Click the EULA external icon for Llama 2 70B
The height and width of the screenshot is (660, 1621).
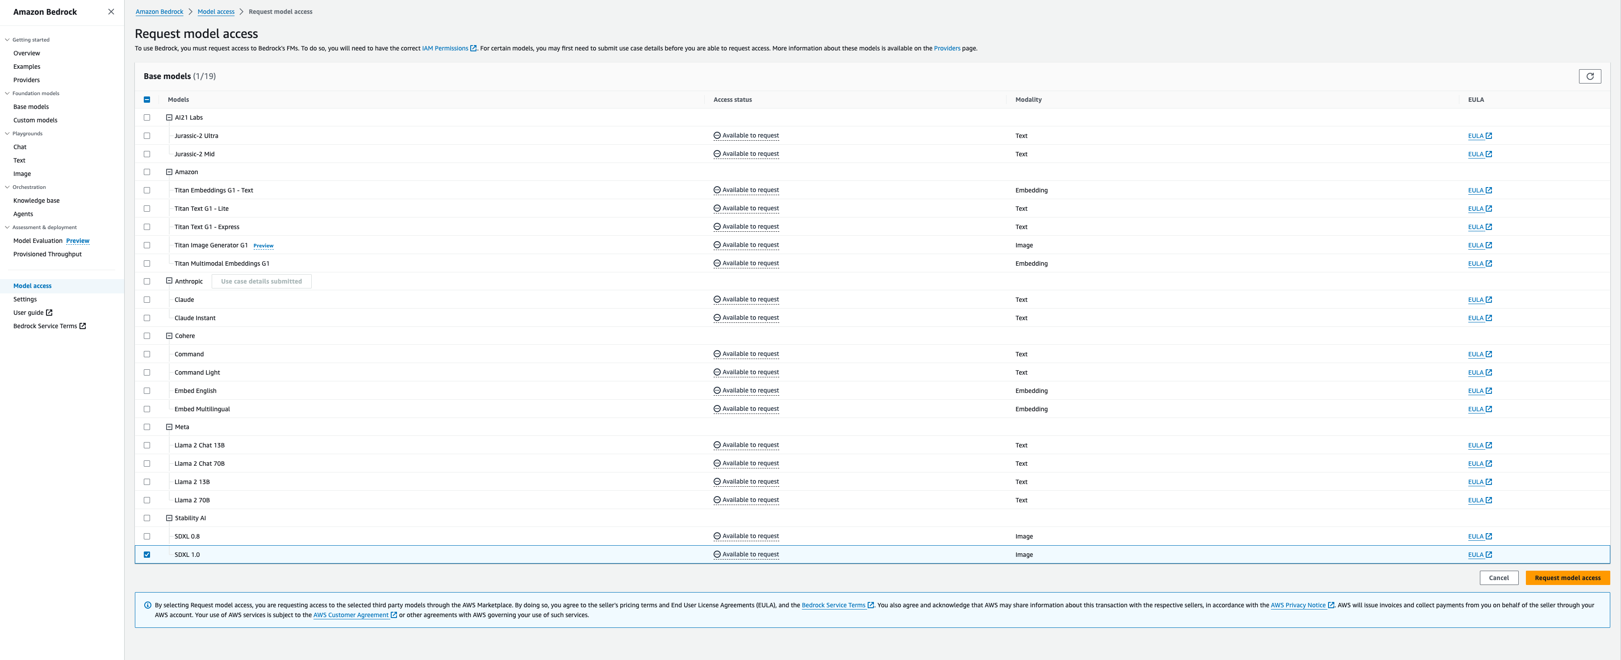(x=1488, y=500)
